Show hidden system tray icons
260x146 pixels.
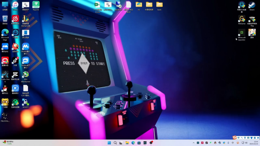click(x=194, y=143)
